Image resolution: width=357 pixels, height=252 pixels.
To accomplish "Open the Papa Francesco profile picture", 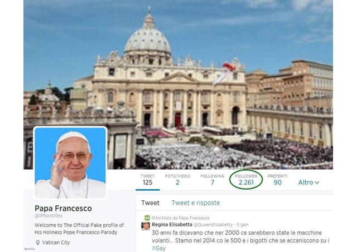I will (x=70, y=163).
